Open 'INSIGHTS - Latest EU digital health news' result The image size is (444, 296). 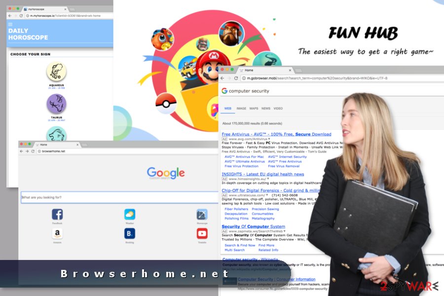tap(263, 174)
